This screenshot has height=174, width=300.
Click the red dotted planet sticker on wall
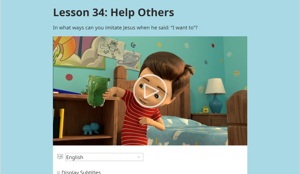69,77
